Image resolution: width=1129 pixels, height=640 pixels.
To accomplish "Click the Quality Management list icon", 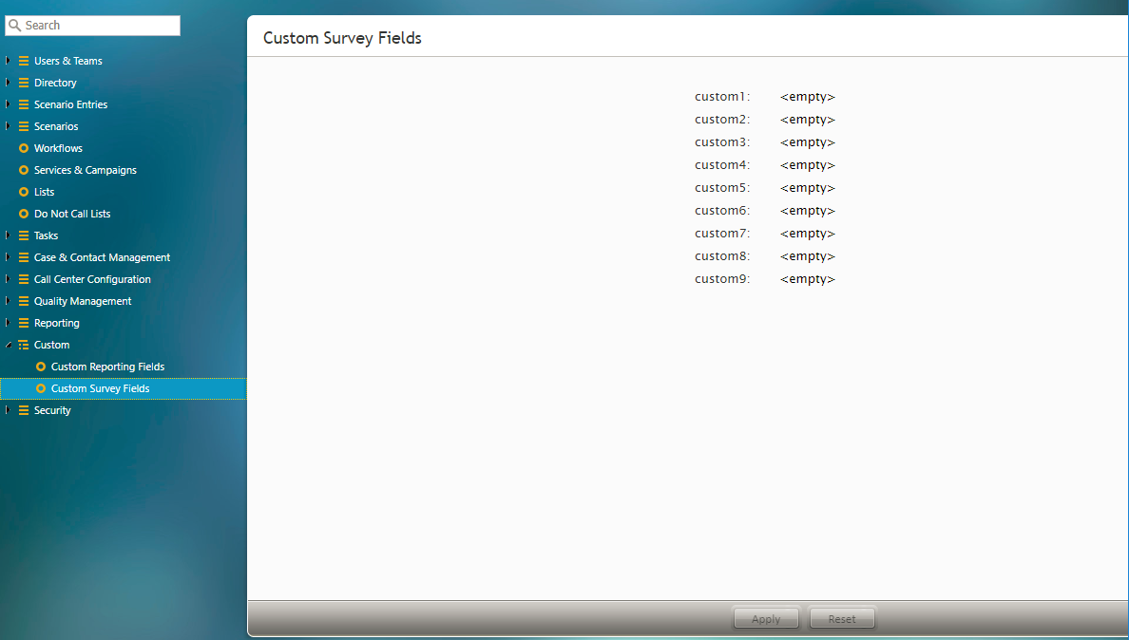I will [x=24, y=301].
